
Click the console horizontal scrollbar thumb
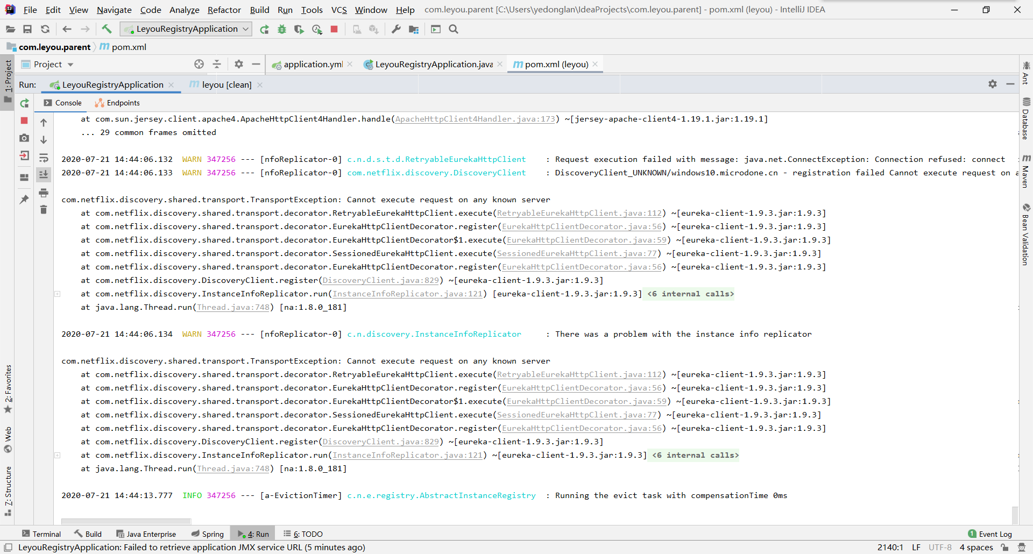coord(126,521)
